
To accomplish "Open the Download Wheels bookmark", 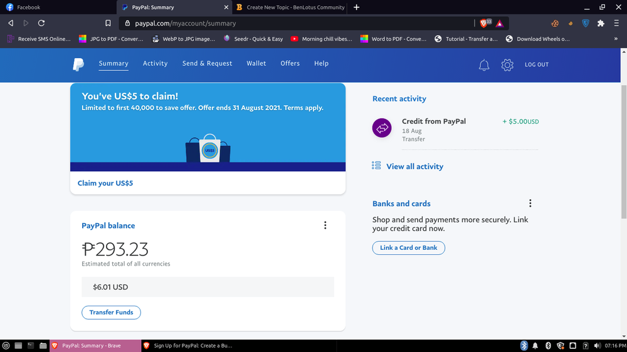I will pos(538,39).
